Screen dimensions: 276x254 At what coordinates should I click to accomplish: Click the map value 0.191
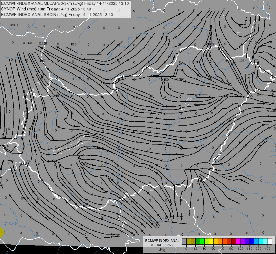57,96
